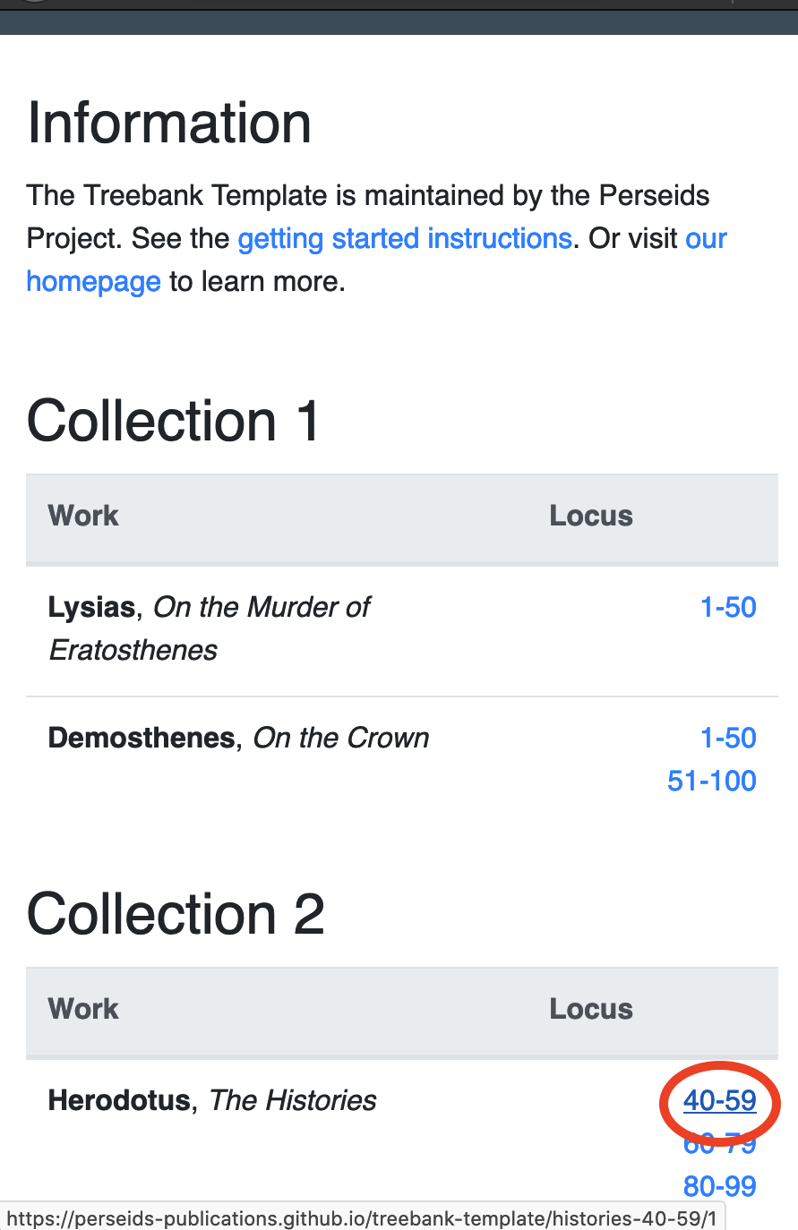
Task: Select the Demosthenes On the Crown title
Action: 238,739
